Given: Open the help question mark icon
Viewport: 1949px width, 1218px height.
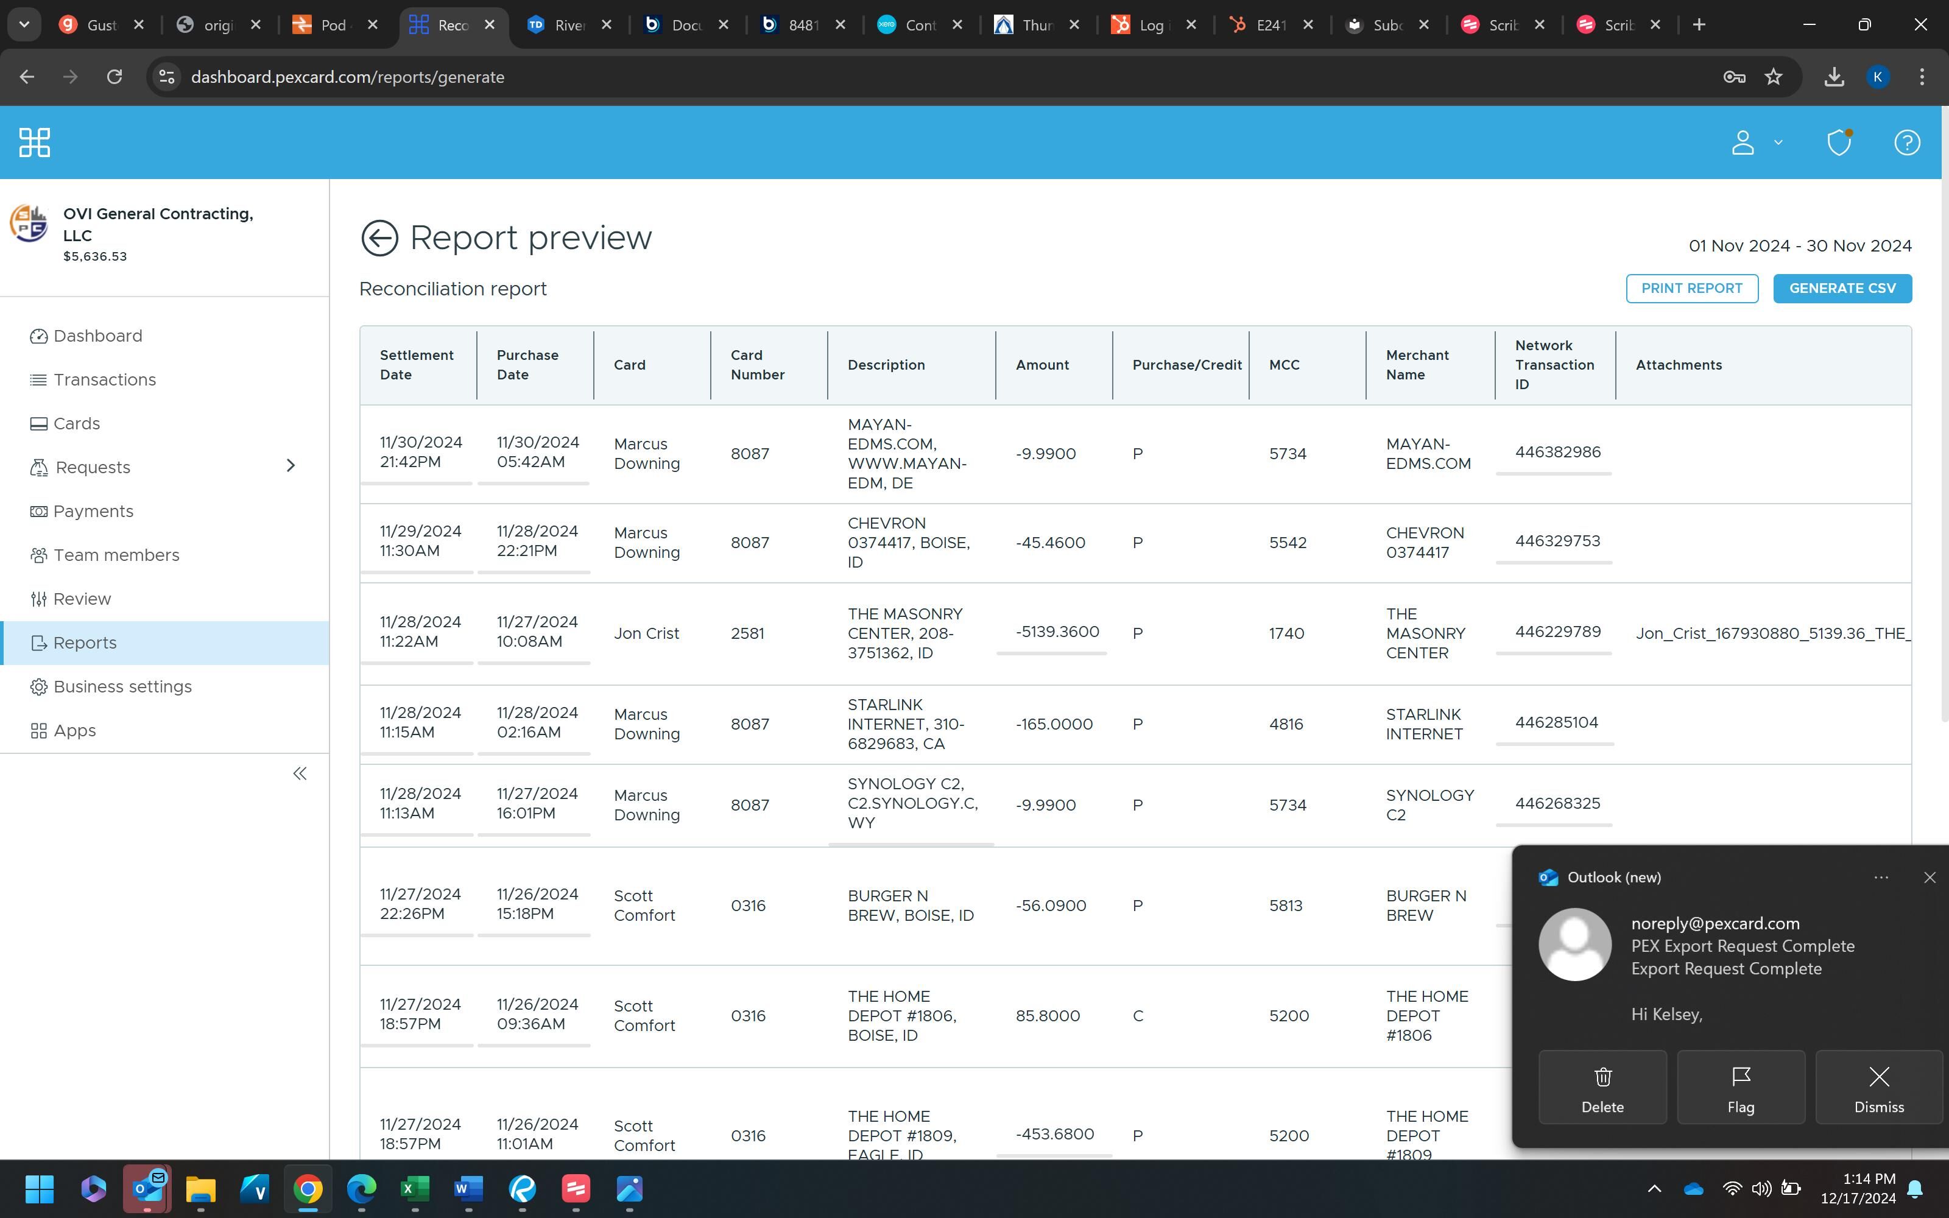Looking at the screenshot, I should 1906,143.
